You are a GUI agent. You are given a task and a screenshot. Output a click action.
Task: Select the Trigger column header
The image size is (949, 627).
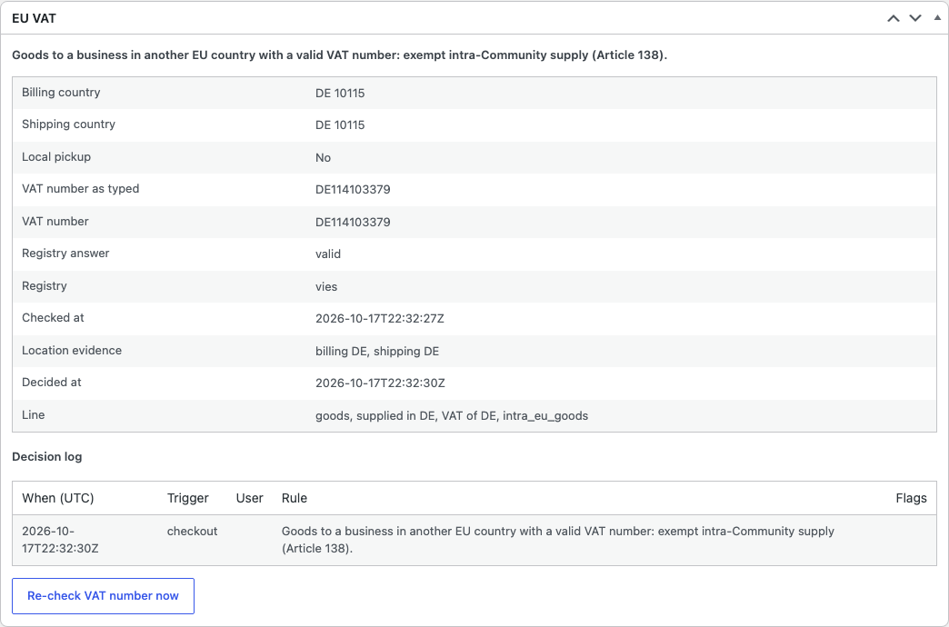coord(187,498)
